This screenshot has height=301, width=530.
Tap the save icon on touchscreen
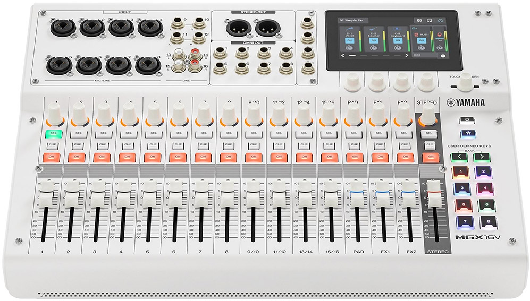[430, 21]
